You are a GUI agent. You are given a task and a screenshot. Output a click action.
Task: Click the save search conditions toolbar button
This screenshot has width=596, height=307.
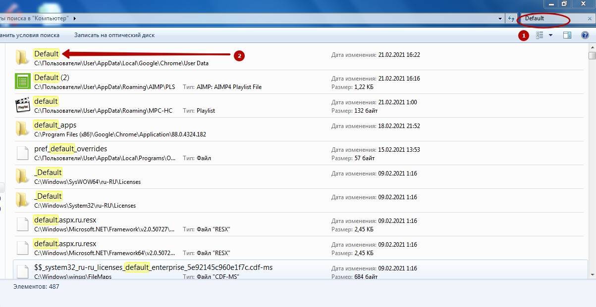tap(30, 35)
